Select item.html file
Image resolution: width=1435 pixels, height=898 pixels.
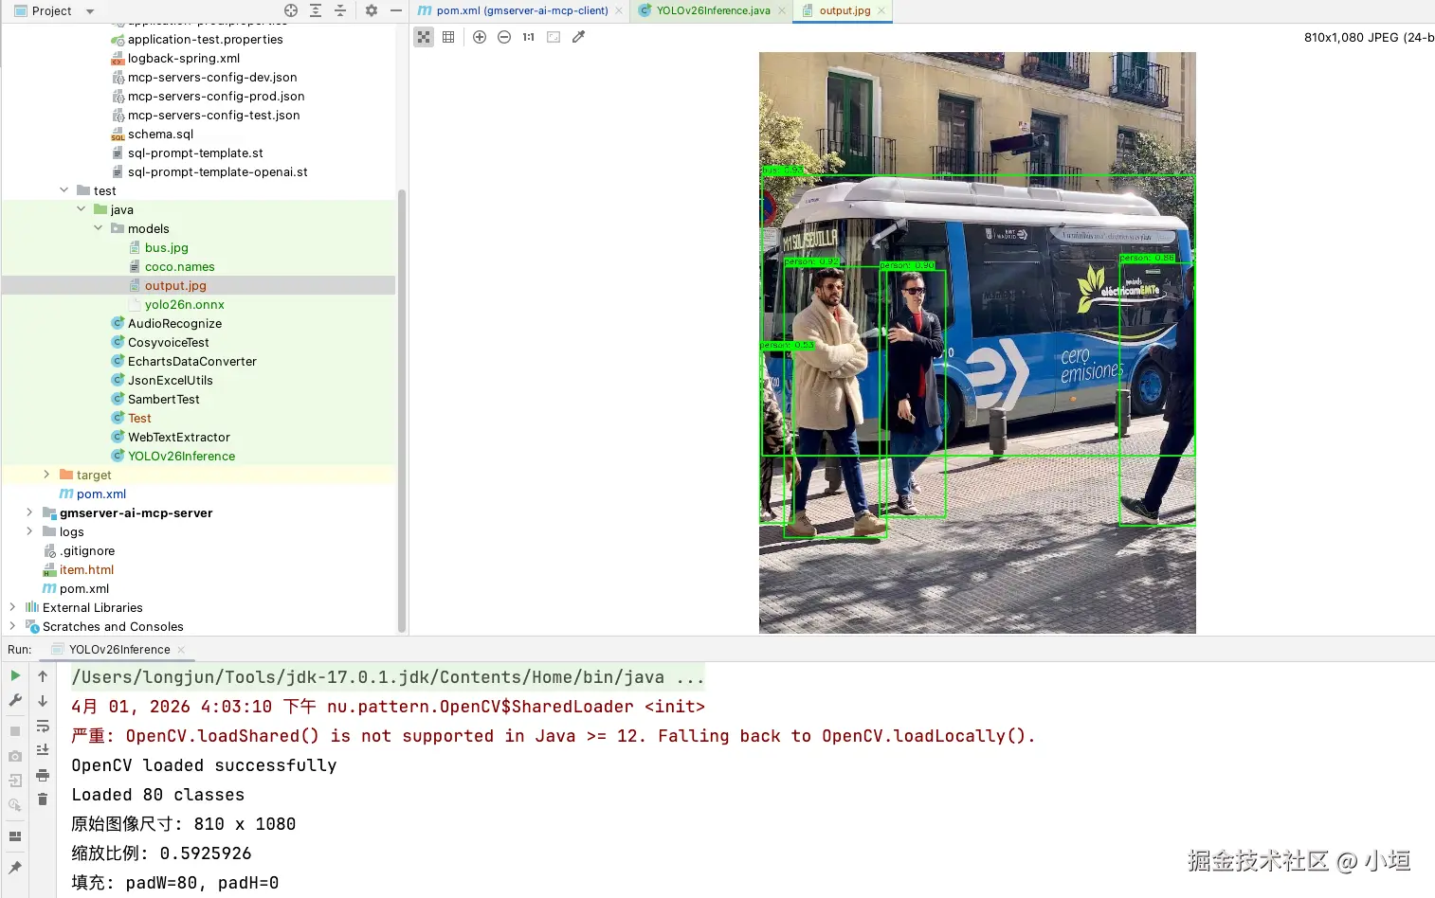coord(86,569)
